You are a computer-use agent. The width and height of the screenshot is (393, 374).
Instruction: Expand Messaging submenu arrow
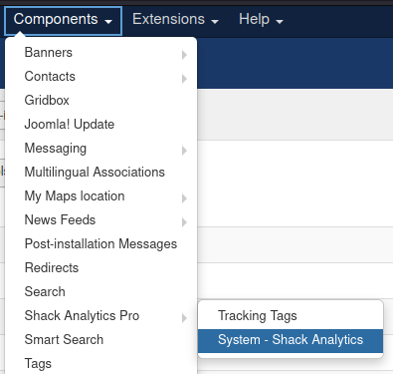184,151
